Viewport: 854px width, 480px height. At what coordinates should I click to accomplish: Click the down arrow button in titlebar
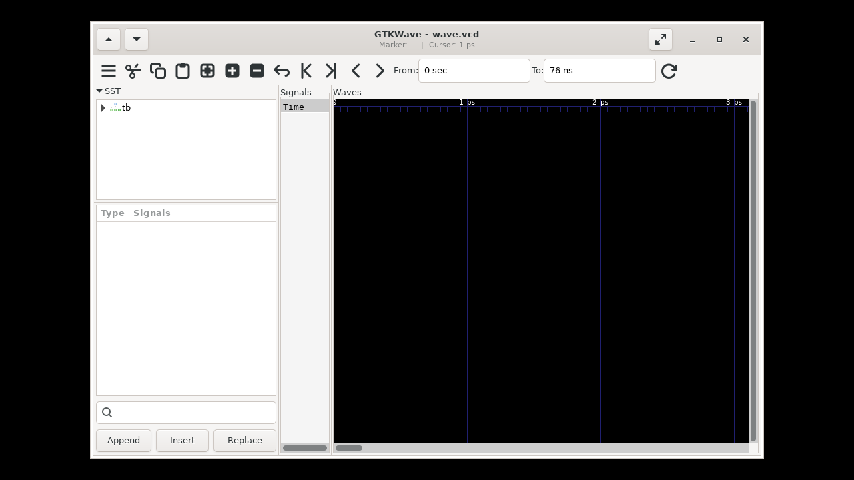137,39
